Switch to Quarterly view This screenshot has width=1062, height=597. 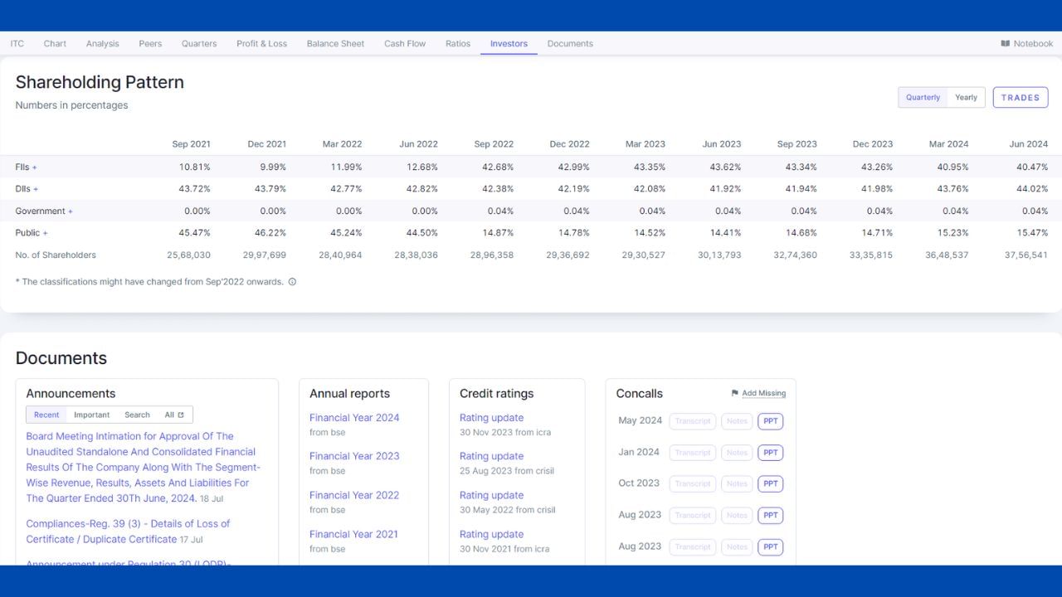tap(923, 97)
